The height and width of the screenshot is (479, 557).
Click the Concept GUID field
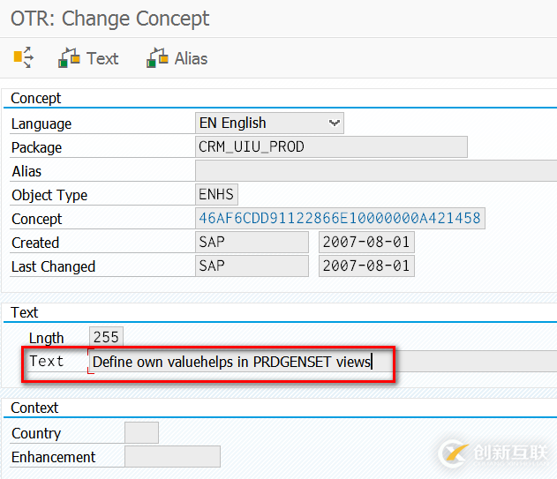(340, 219)
